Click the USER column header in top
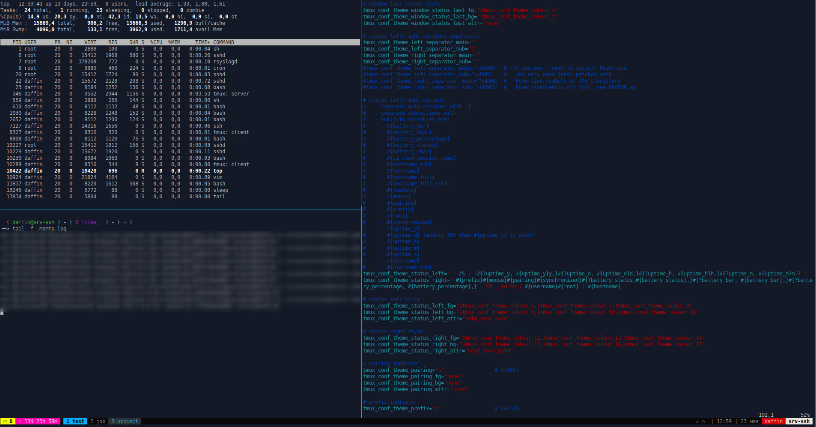 [x=30, y=42]
